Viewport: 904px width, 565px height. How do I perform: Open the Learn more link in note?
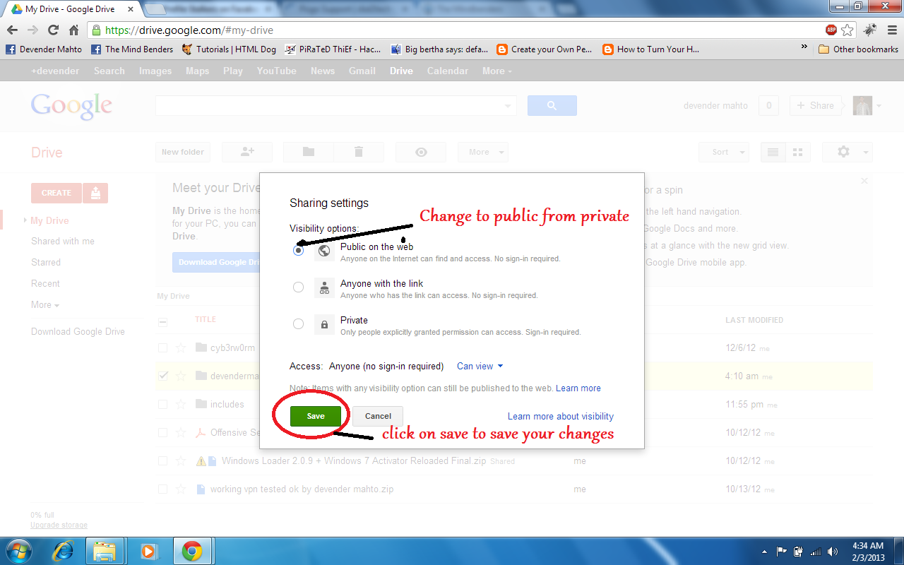[x=578, y=388]
